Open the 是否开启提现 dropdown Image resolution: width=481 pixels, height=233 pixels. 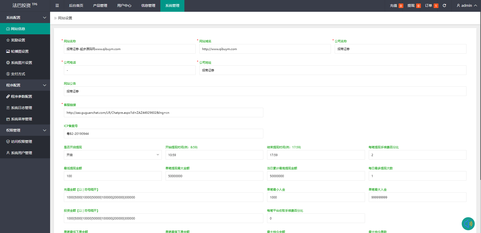(113, 155)
